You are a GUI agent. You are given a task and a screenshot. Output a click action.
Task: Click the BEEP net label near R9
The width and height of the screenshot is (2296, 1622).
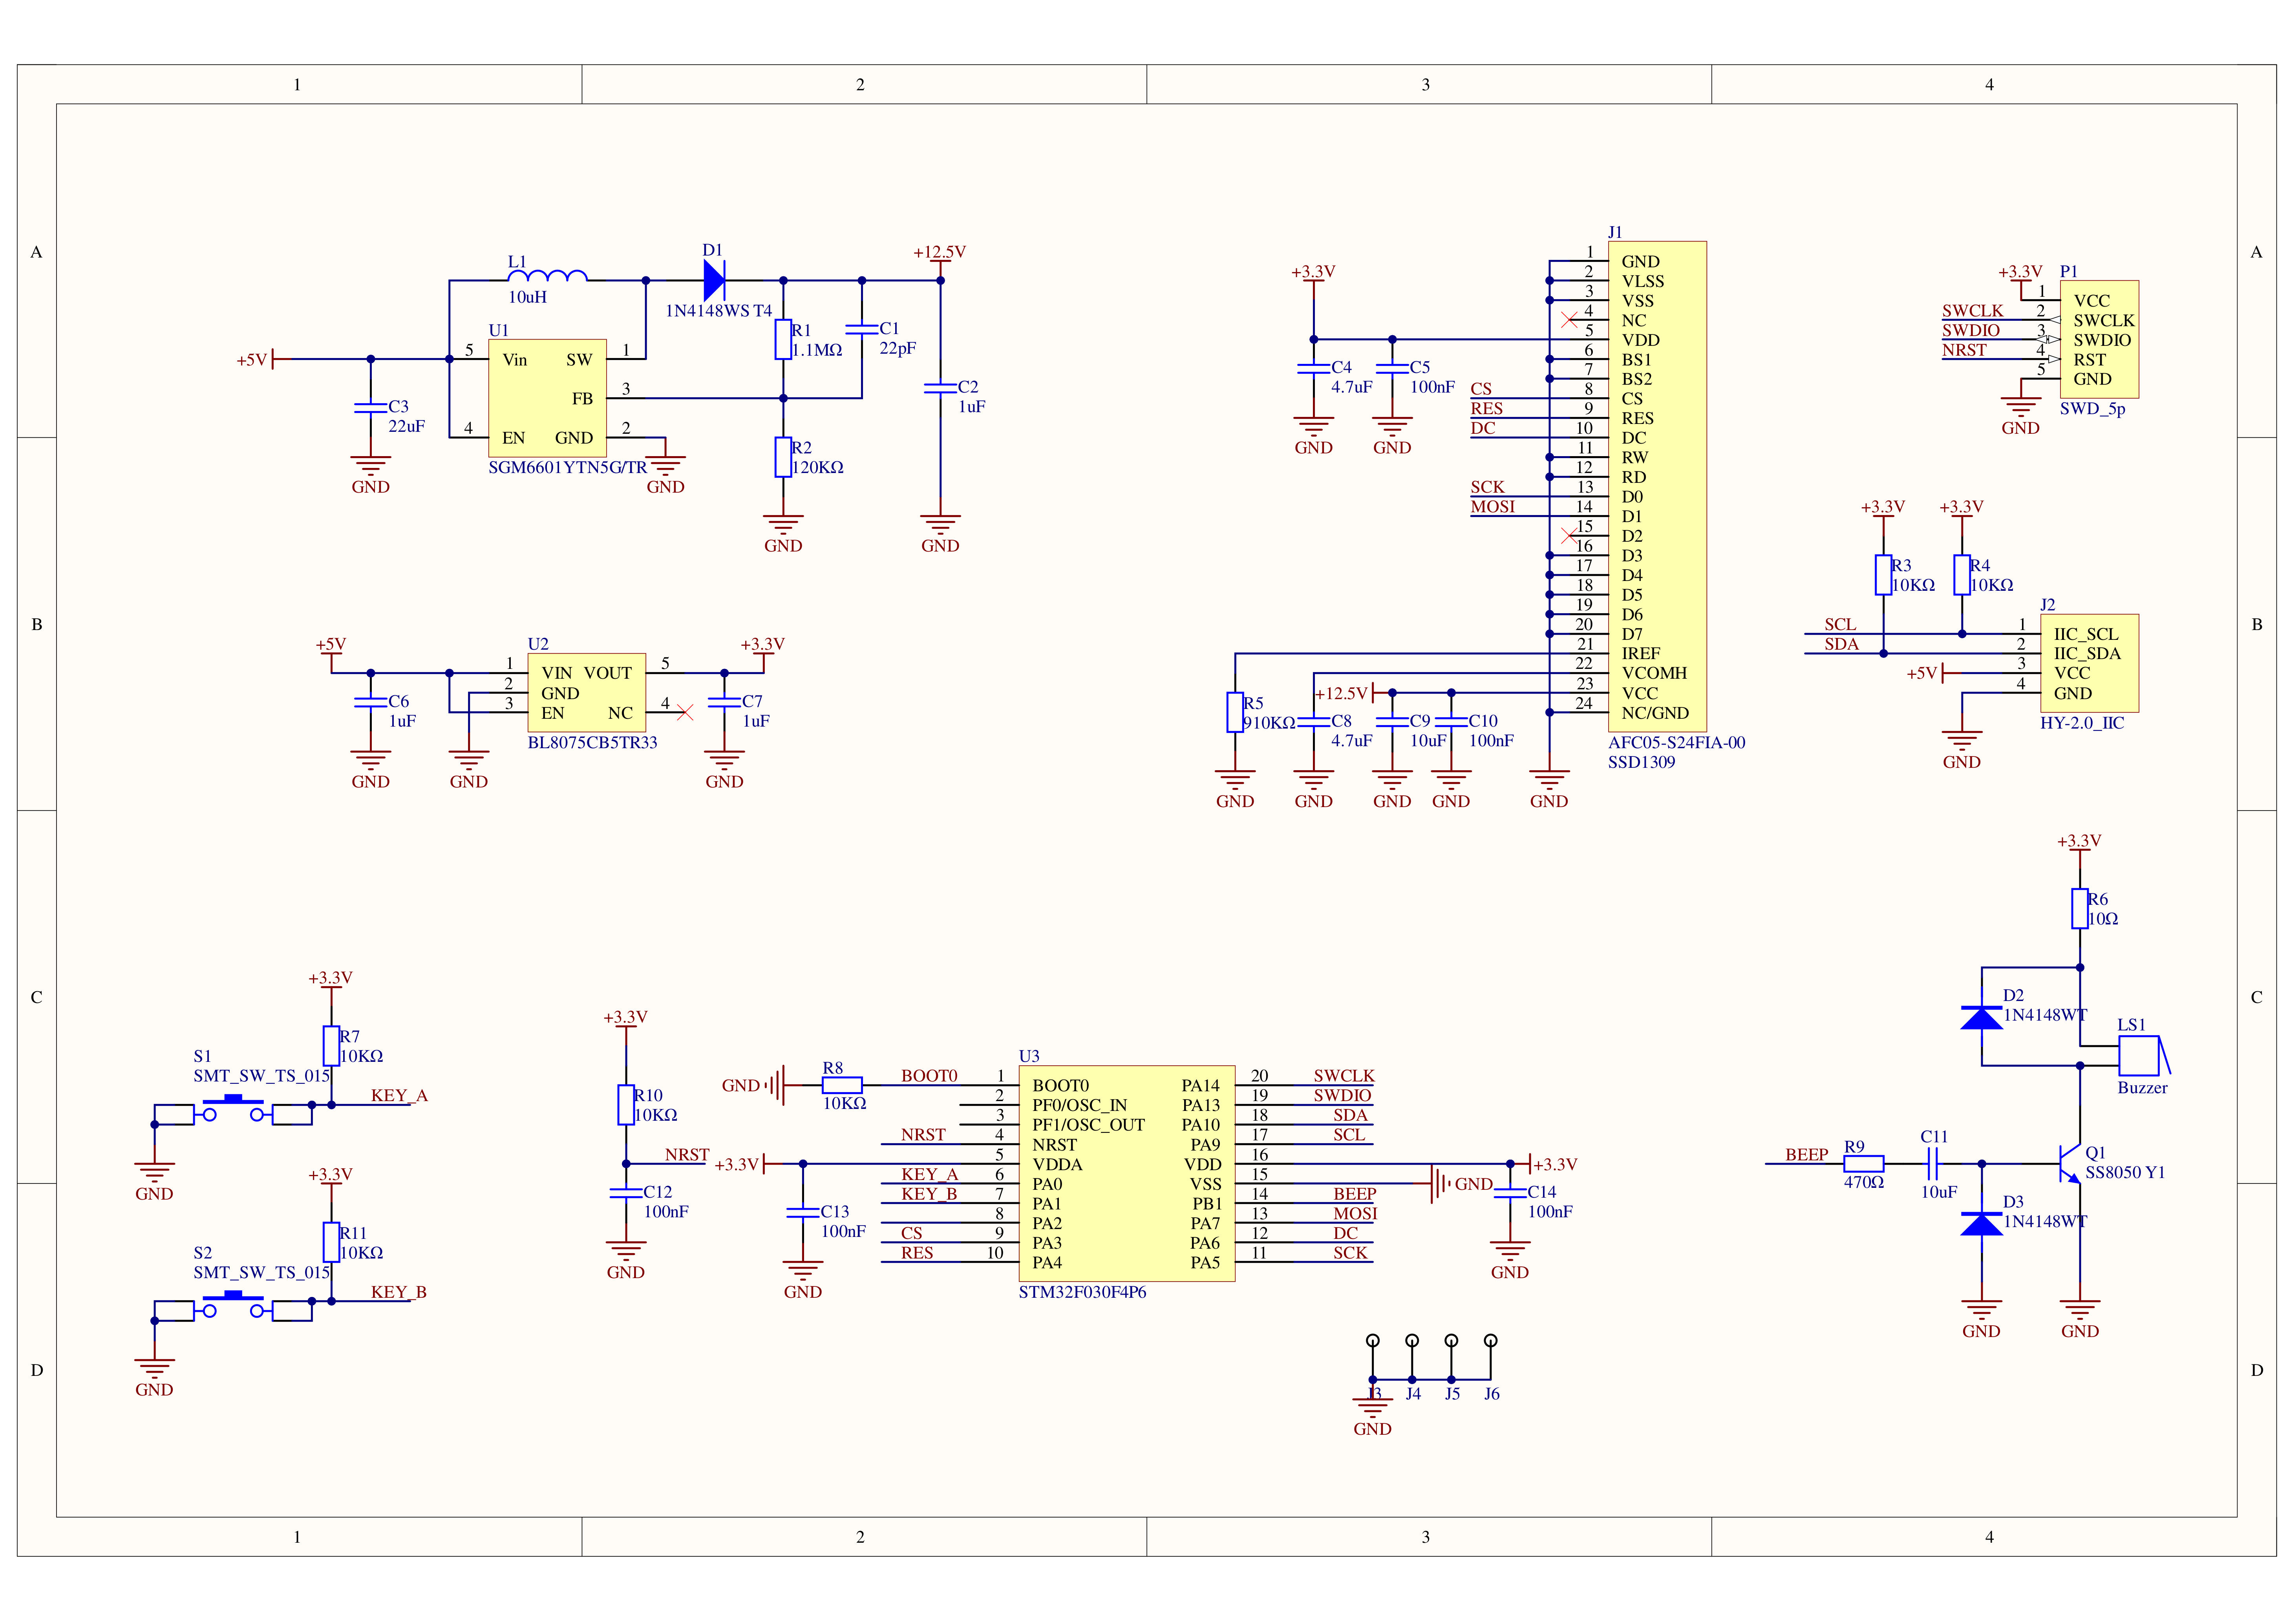pyautogui.click(x=1806, y=1155)
